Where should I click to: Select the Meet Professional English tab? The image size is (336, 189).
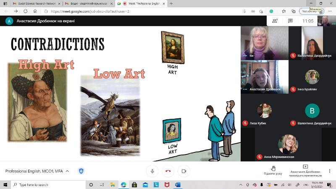[142, 4]
